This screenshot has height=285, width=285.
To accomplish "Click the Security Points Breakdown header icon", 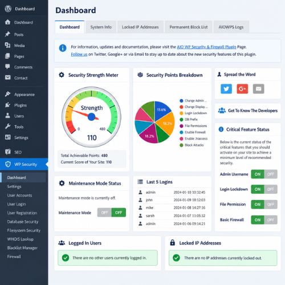I will tap(140, 75).
